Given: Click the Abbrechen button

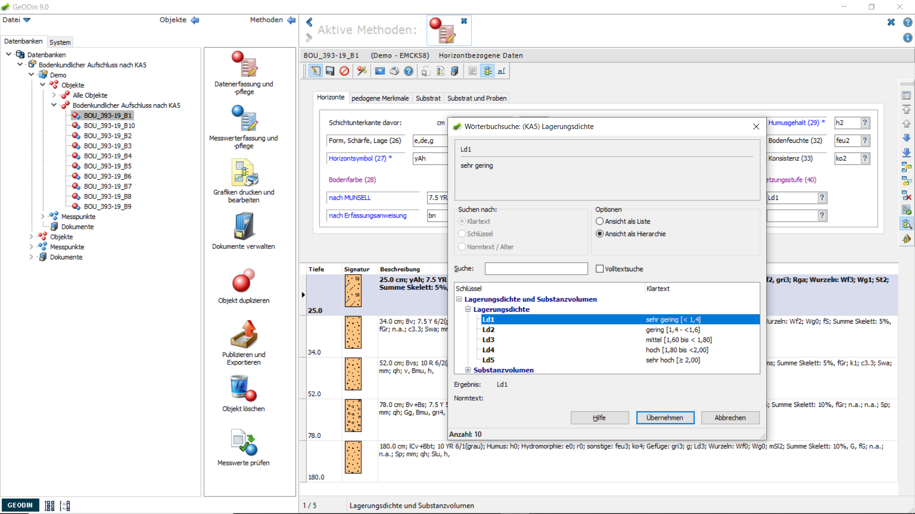Looking at the screenshot, I should (730, 417).
